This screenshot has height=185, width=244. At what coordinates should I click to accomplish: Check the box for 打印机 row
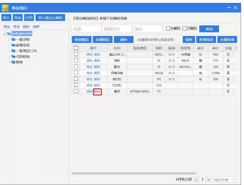76,85
